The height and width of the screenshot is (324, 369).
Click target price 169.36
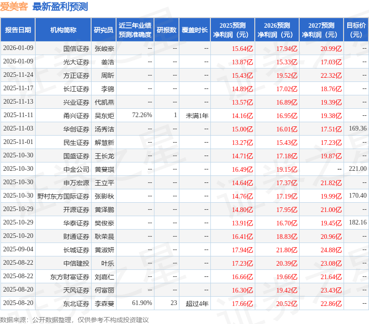358,128
